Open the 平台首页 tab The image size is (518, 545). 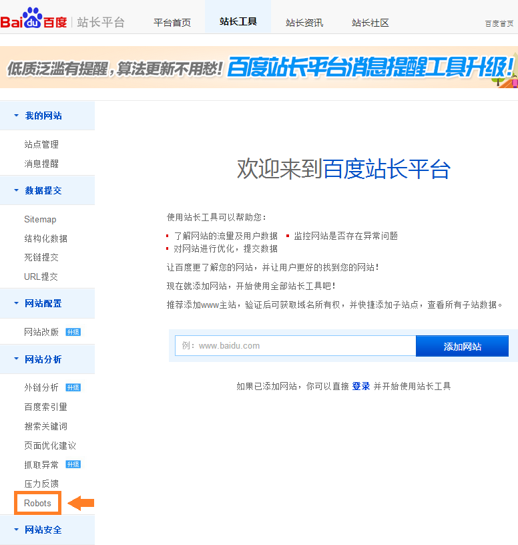point(172,23)
